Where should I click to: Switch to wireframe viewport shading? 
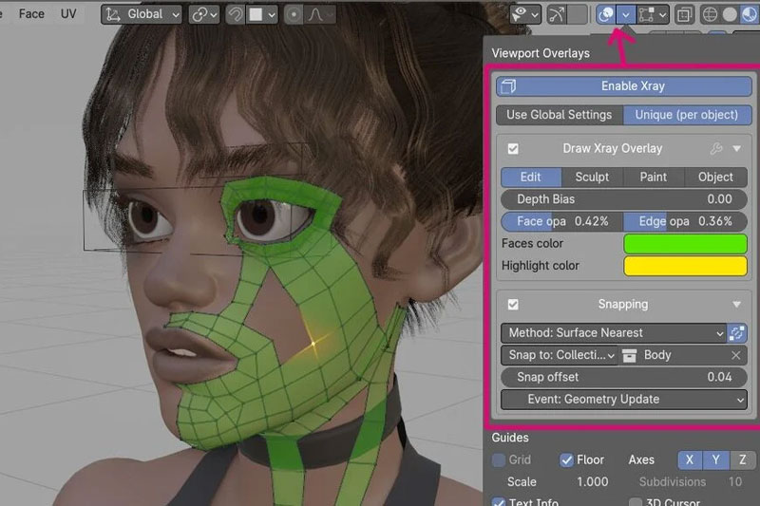(710, 14)
